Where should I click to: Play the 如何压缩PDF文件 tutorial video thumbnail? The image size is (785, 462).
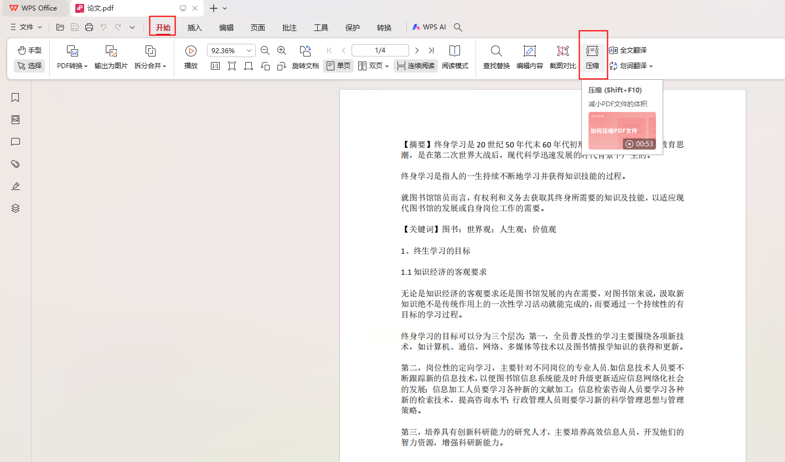622,131
